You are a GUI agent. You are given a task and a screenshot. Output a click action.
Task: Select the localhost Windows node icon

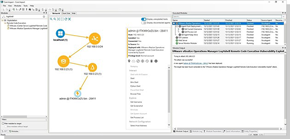click(60, 33)
